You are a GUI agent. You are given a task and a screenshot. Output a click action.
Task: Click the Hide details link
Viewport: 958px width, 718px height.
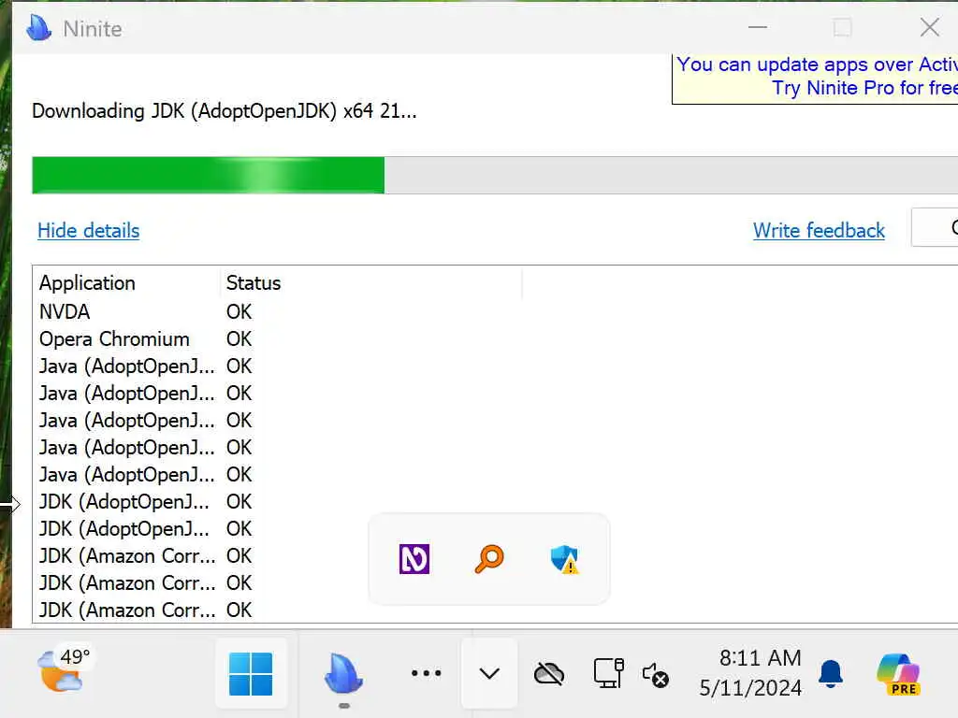(x=89, y=230)
